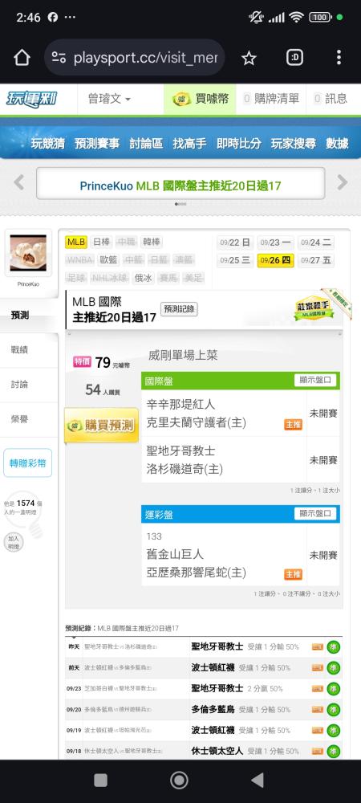
Task: Tap the browser home icon
Action: click(22, 58)
